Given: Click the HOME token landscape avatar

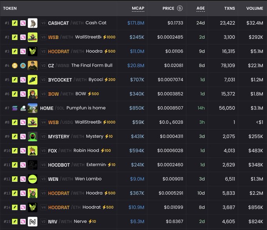Looking at the screenshot, I should click(33, 108).
